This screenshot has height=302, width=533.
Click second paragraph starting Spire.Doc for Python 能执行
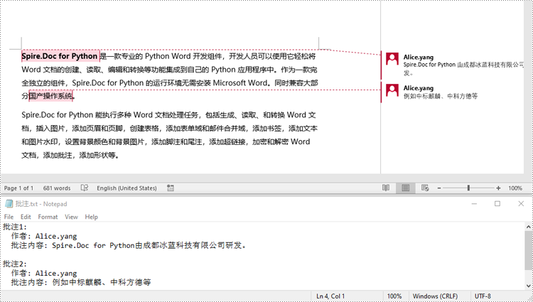pos(169,135)
